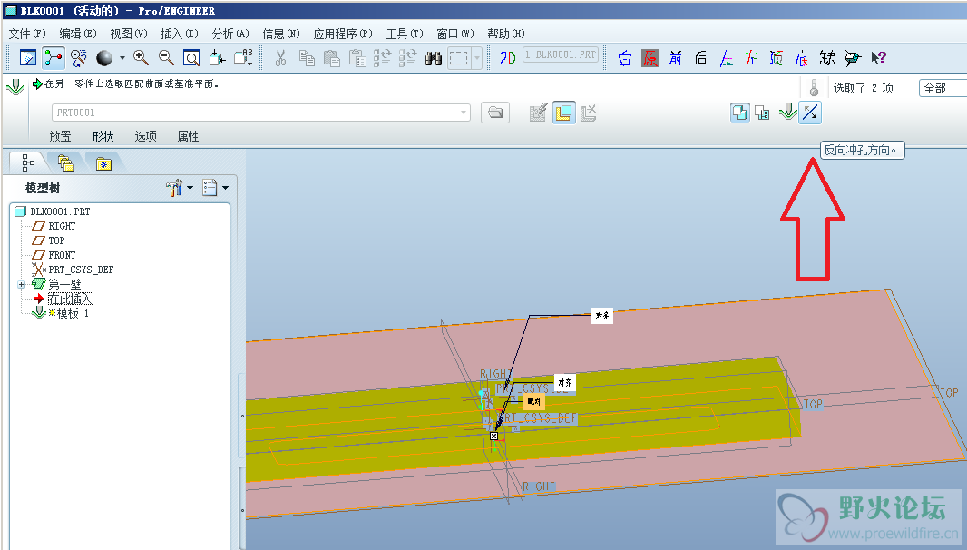Toggle the highlighted interface placement icon

(564, 113)
